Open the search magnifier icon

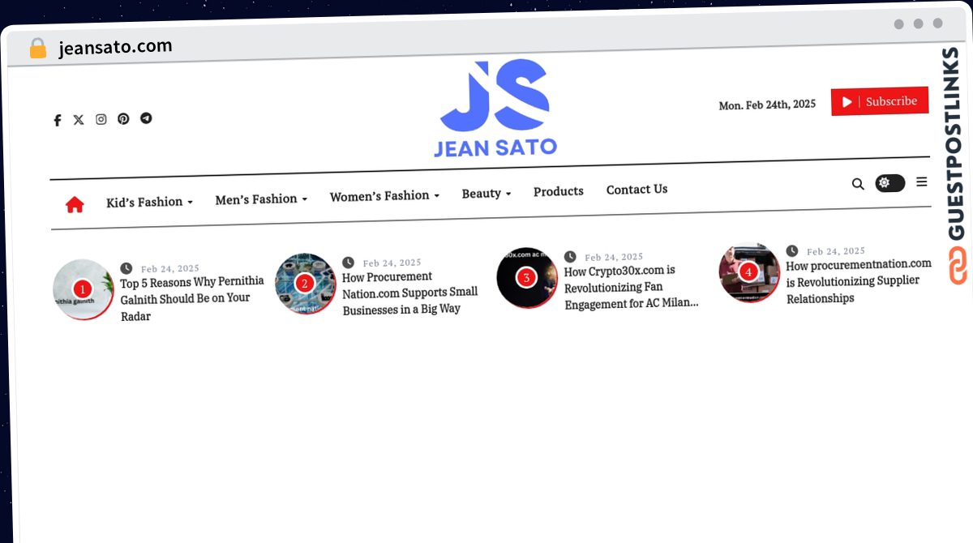(858, 184)
